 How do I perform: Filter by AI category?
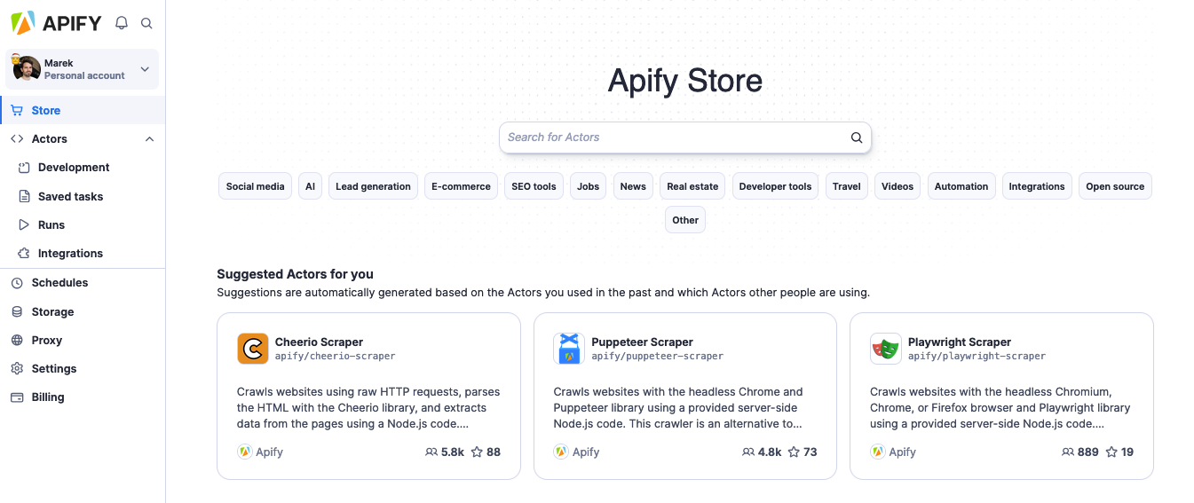310,186
